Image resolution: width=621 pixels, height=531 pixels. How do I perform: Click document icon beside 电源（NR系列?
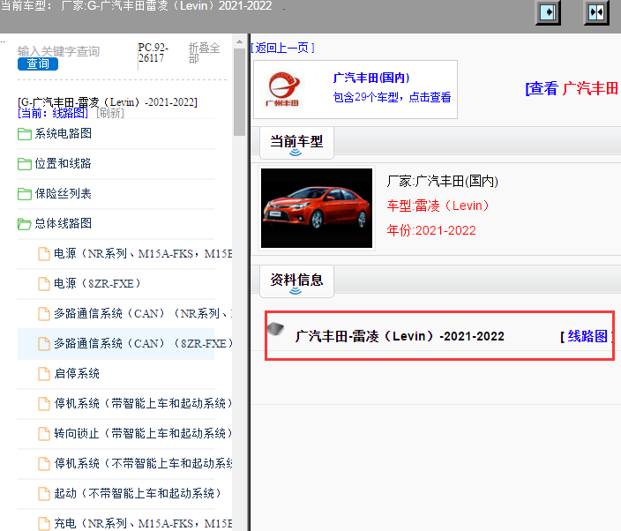43,254
